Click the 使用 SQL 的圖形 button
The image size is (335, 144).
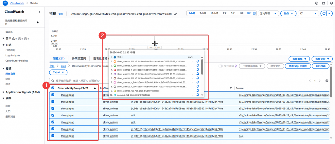click(298, 66)
